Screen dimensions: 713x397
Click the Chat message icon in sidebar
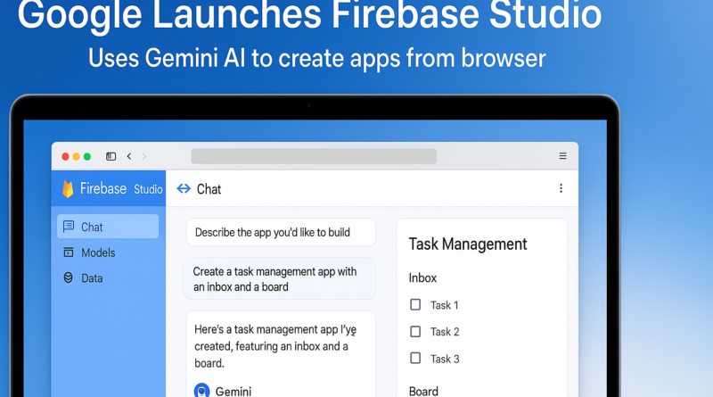[x=69, y=227]
